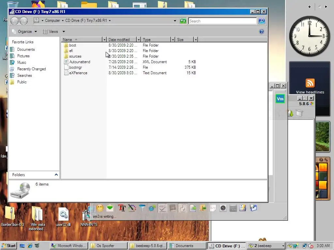The height and width of the screenshot is (250, 334).
Task: Click the Views dropdown arrow
Action: tap(64, 32)
